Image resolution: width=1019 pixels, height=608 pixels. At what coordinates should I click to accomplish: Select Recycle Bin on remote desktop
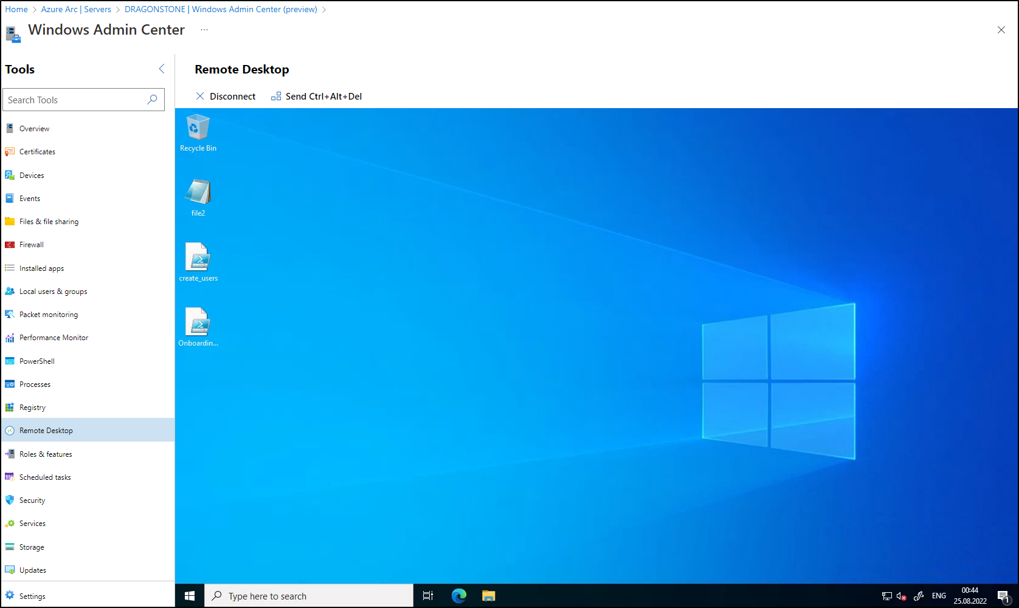click(198, 133)
